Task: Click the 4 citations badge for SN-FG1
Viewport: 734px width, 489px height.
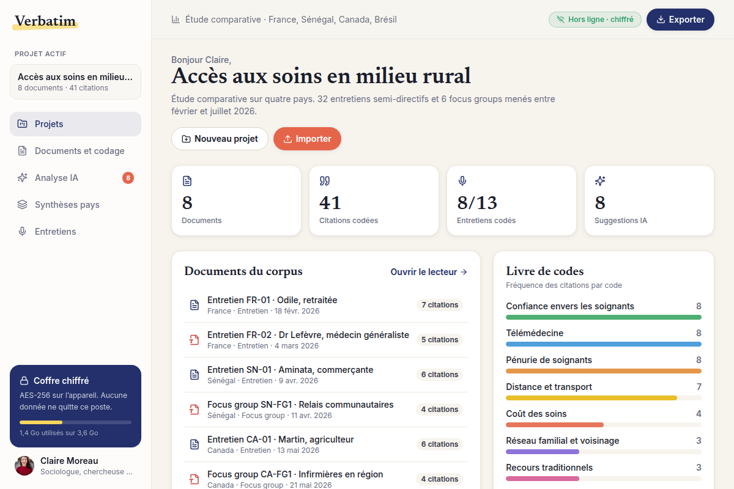Action: pos(440,410)
